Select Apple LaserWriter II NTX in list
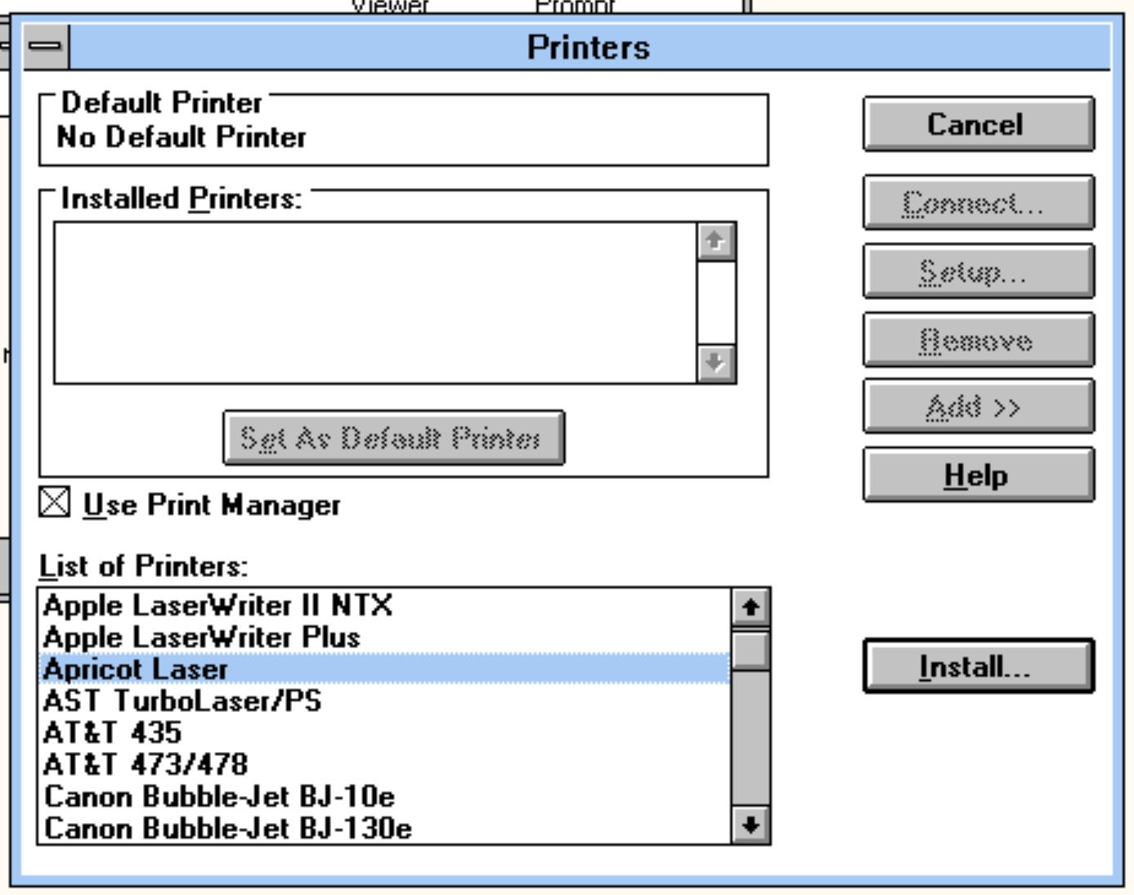 coord(218,606)
